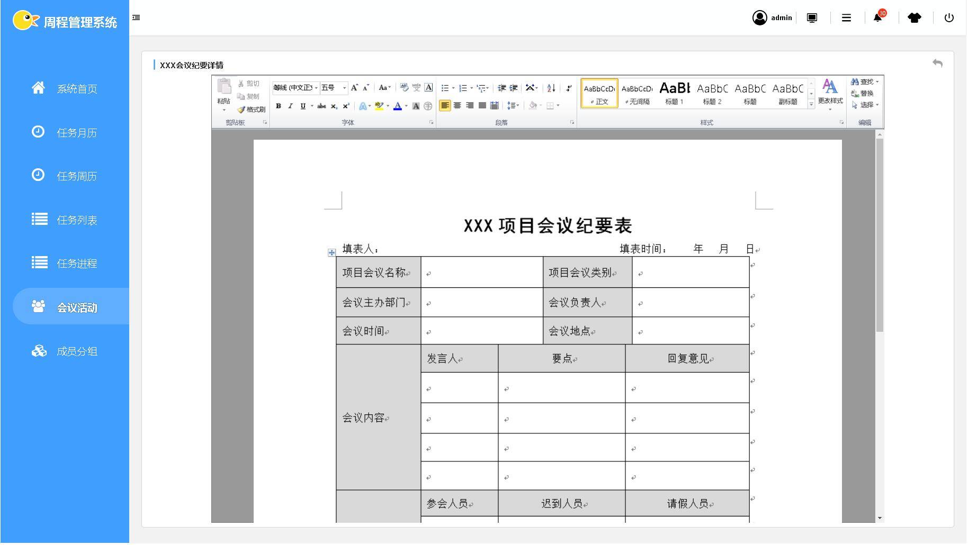Click the power logout icon

click(949, 17)
